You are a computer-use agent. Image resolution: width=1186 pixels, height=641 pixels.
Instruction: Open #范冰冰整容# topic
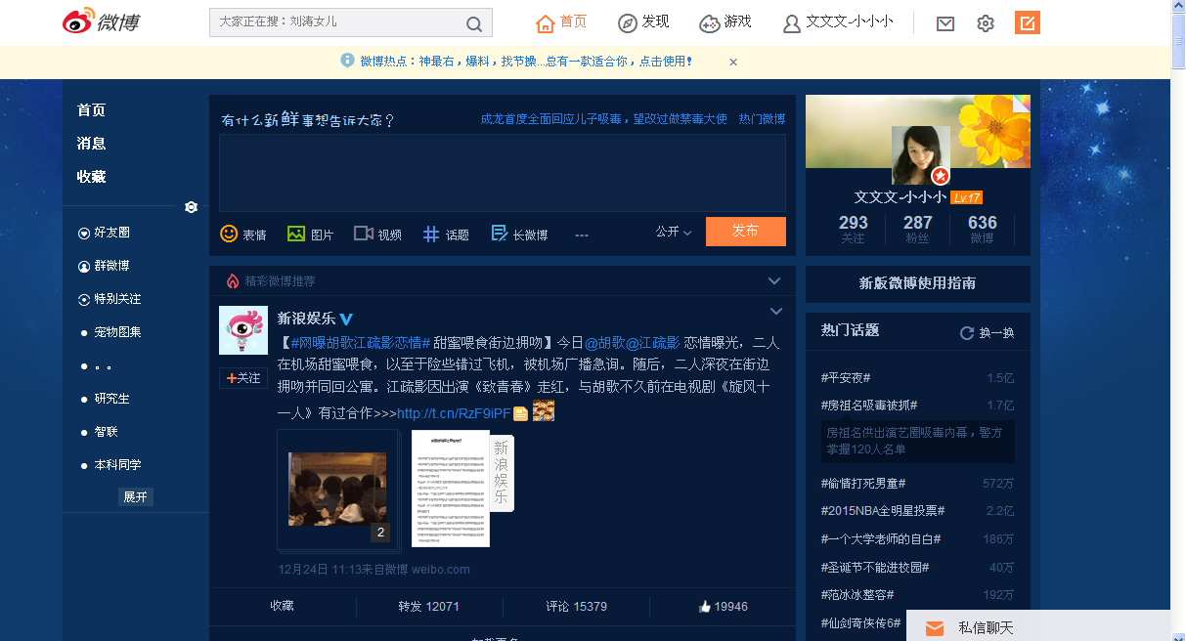point(857,595)
